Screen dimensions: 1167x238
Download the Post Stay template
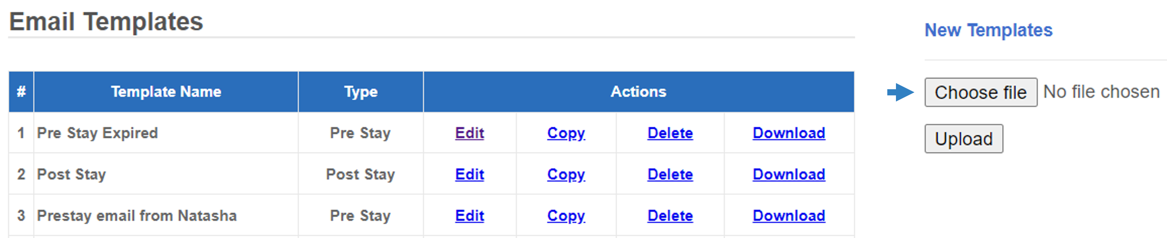point(789,174)
